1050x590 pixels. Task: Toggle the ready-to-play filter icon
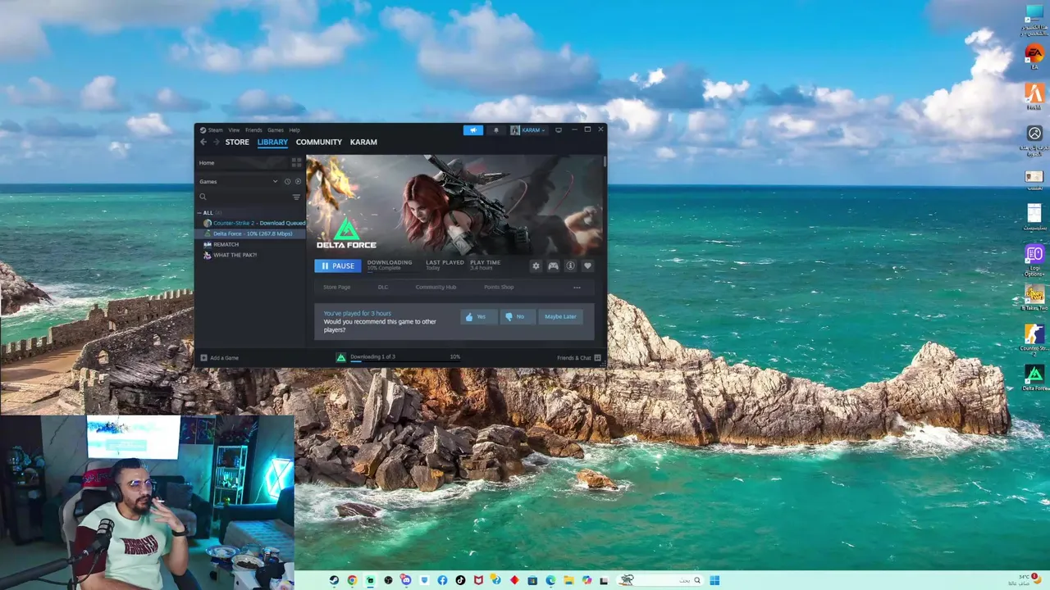point(298,181)
